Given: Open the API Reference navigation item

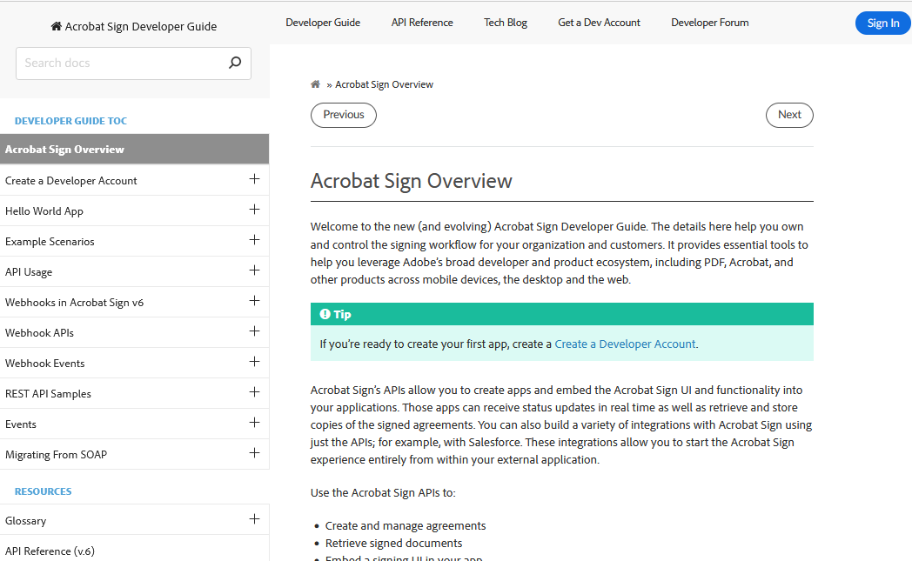Looking at the screenshot, I should [422, 22].
